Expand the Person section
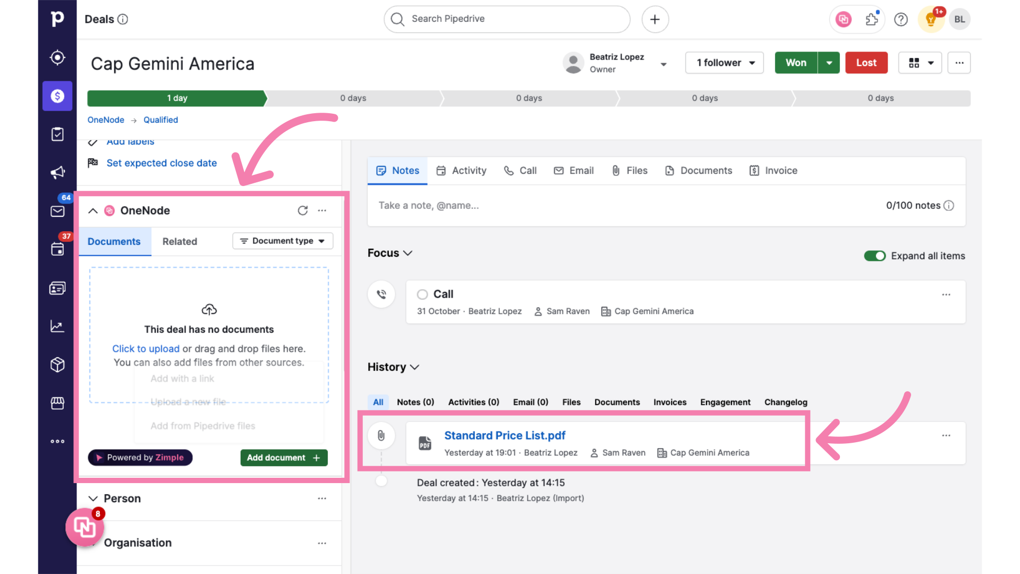The width and height of the screenshot is (1020, 574). [x=93, y=499]
